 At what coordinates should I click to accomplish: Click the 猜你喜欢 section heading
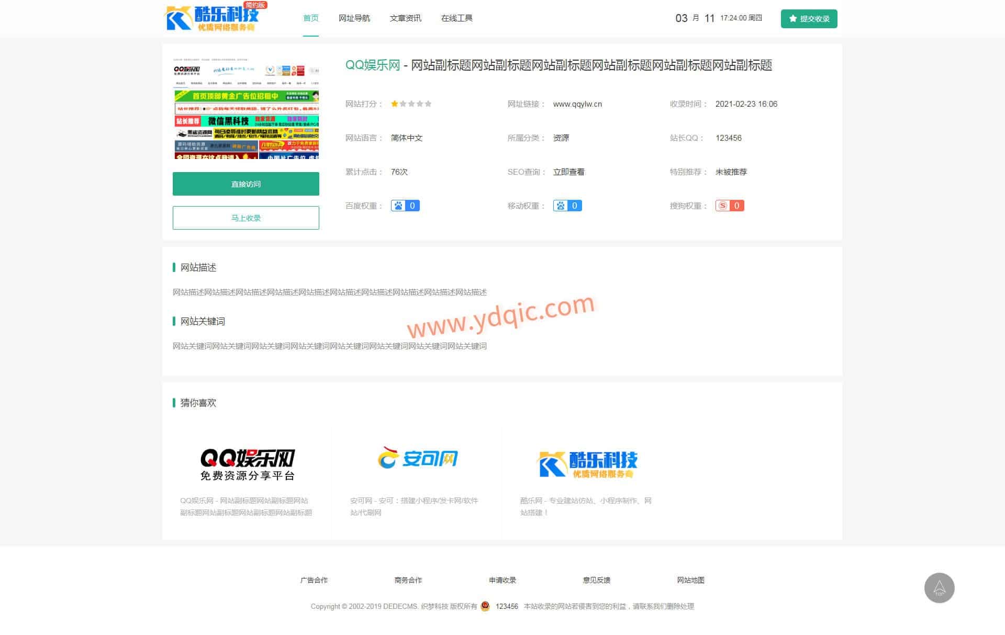click(198, 403)
